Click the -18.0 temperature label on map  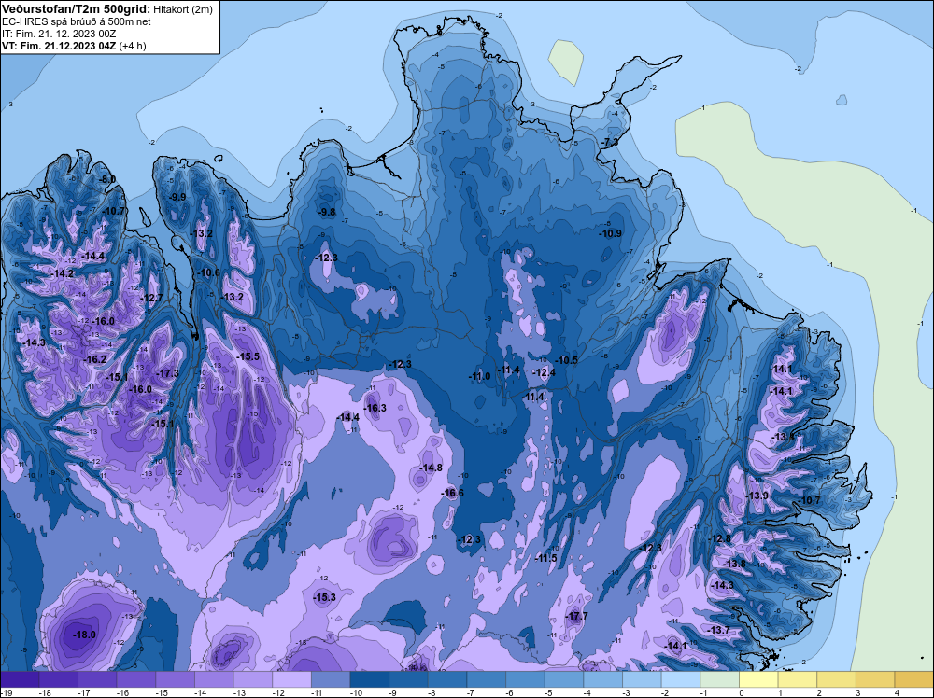tap(84, 635)
